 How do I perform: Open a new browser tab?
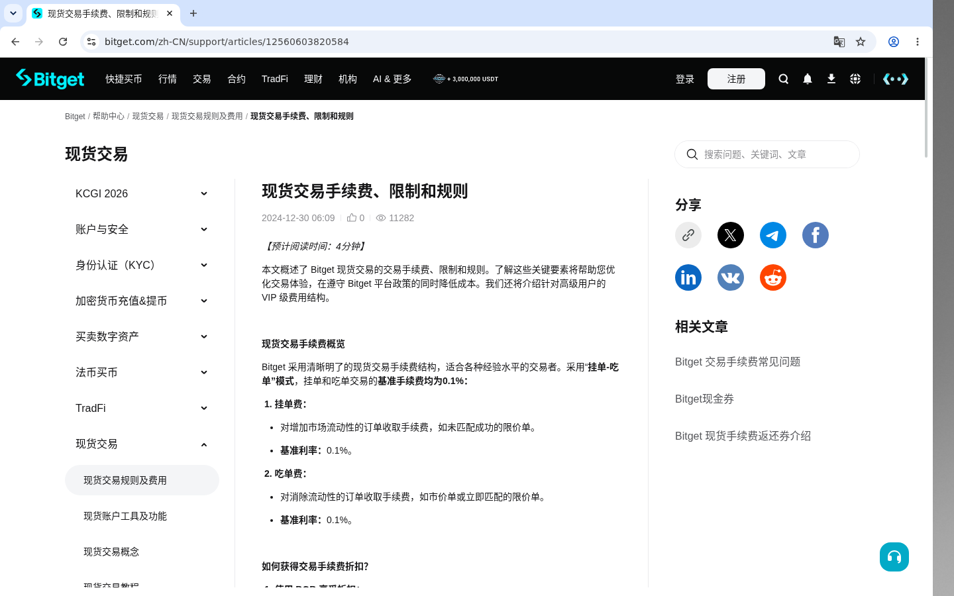click(193, 13)
